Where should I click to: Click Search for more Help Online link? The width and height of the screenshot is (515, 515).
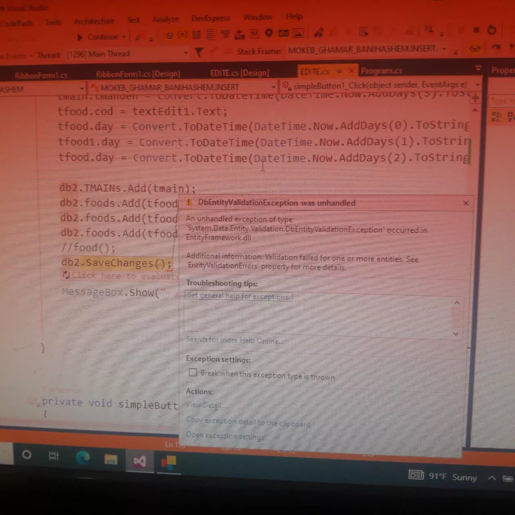[x=235, y=340]
